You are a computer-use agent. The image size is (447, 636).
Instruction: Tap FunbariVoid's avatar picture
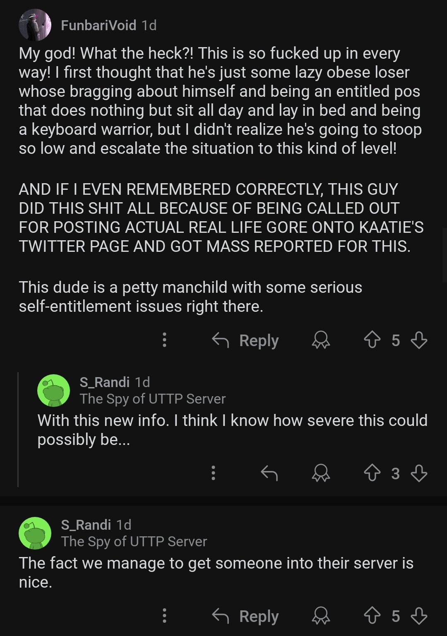click(35, 25)
